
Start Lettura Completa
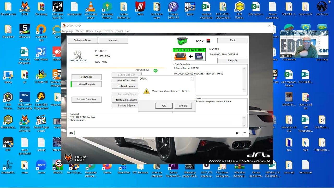point(87,84)
